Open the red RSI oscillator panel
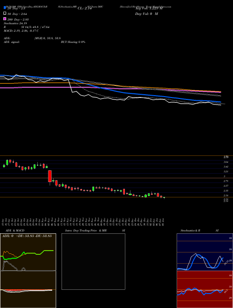This screenshot has width=233, height=308. [x=205, y=289]
